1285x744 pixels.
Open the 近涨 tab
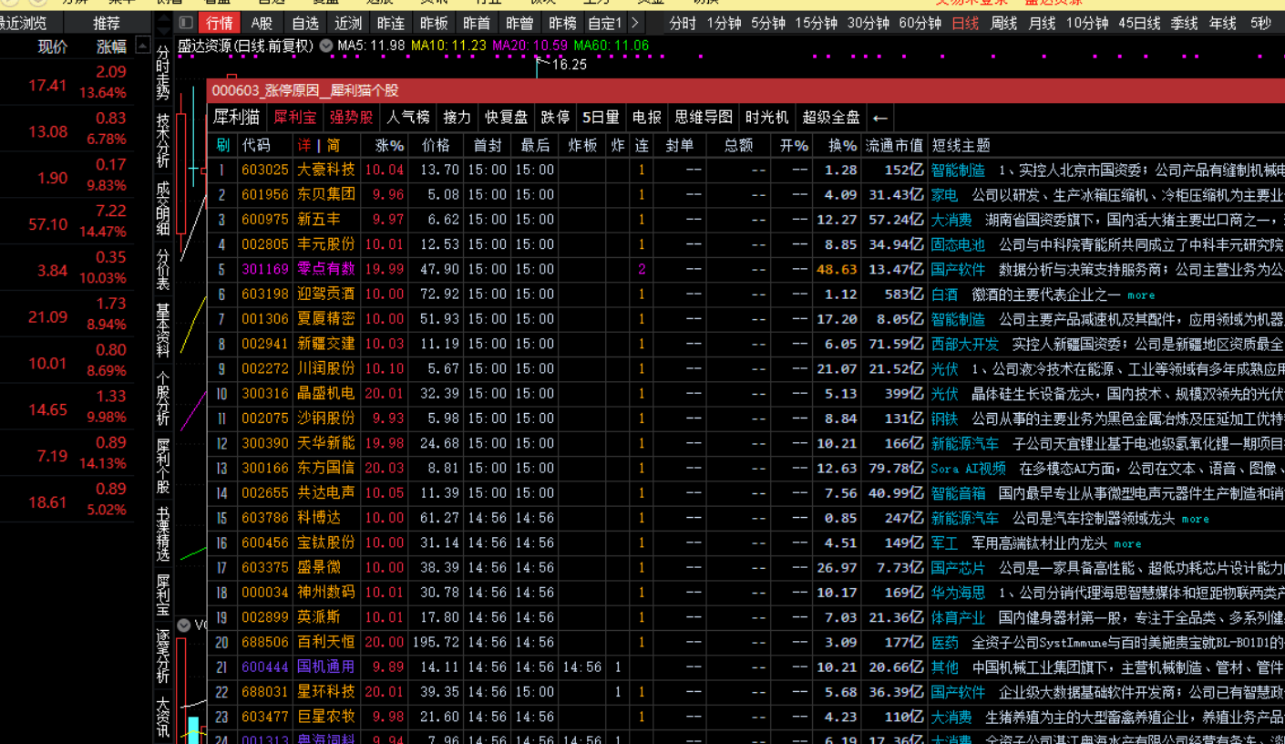point(348,23)
